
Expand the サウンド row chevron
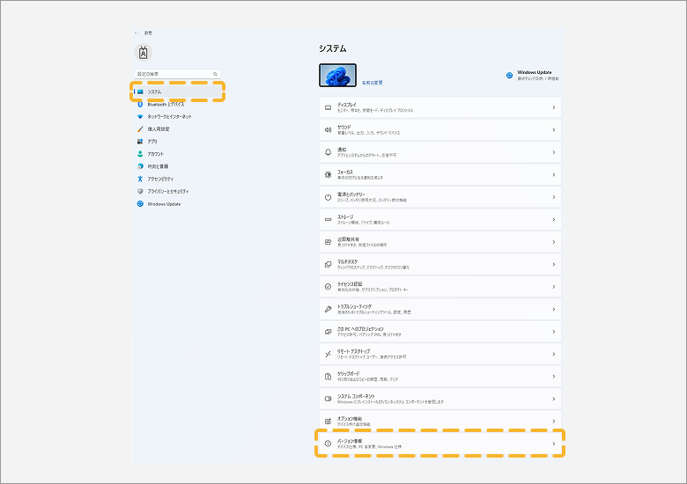click(554, 130)
